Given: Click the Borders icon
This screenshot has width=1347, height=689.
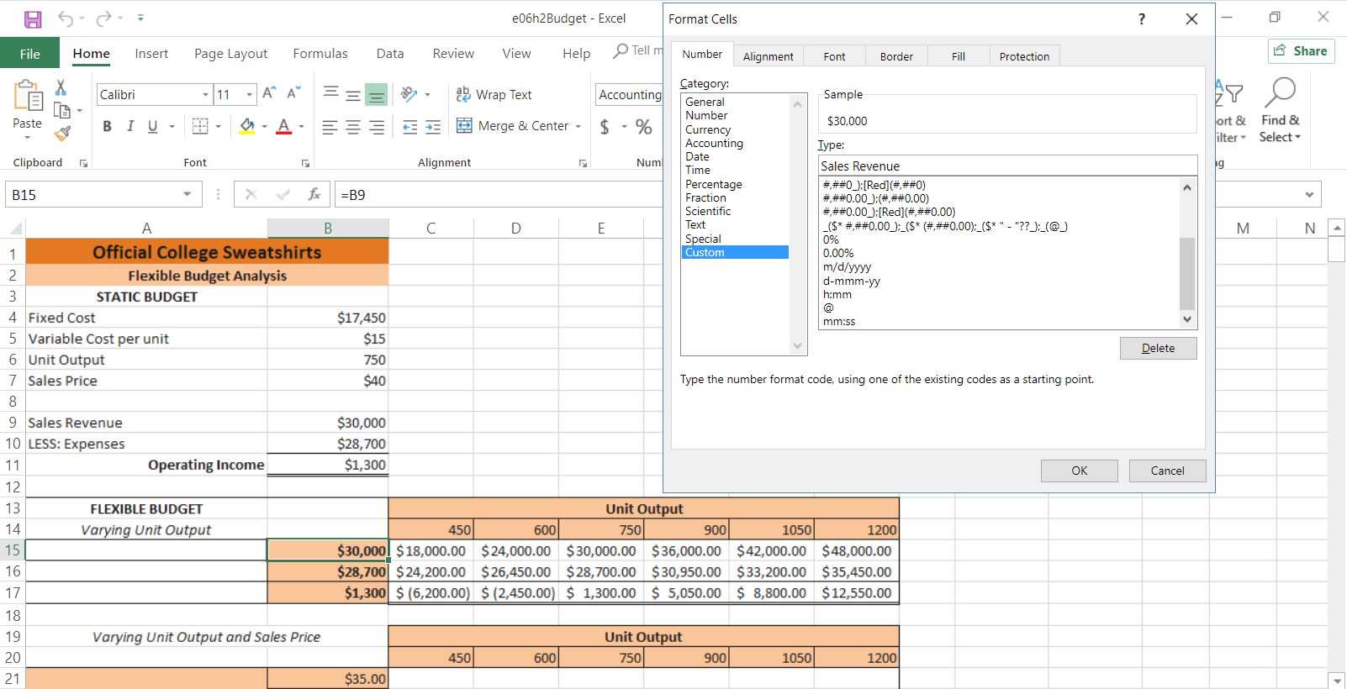Looking at the screenshot, I should tap(200, 126).
